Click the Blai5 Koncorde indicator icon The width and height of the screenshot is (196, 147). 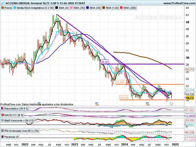(2, 120)
